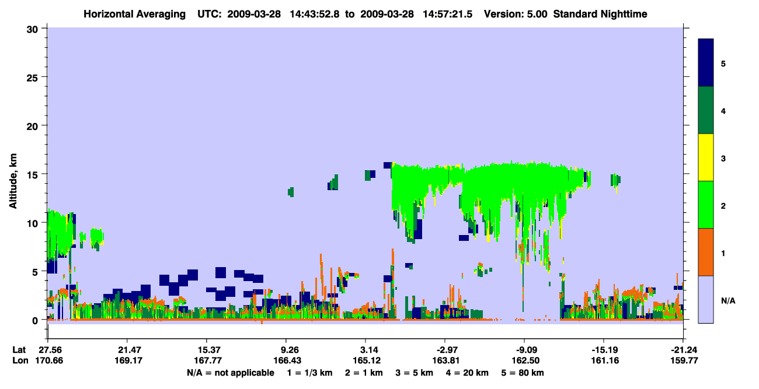Click the legend text '5 = 80 km'
759x389 pixels.
tap(524, 373)
